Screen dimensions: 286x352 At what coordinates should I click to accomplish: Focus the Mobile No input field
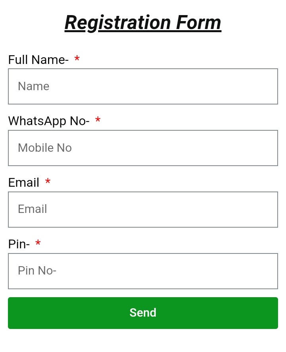pos(143,148)
